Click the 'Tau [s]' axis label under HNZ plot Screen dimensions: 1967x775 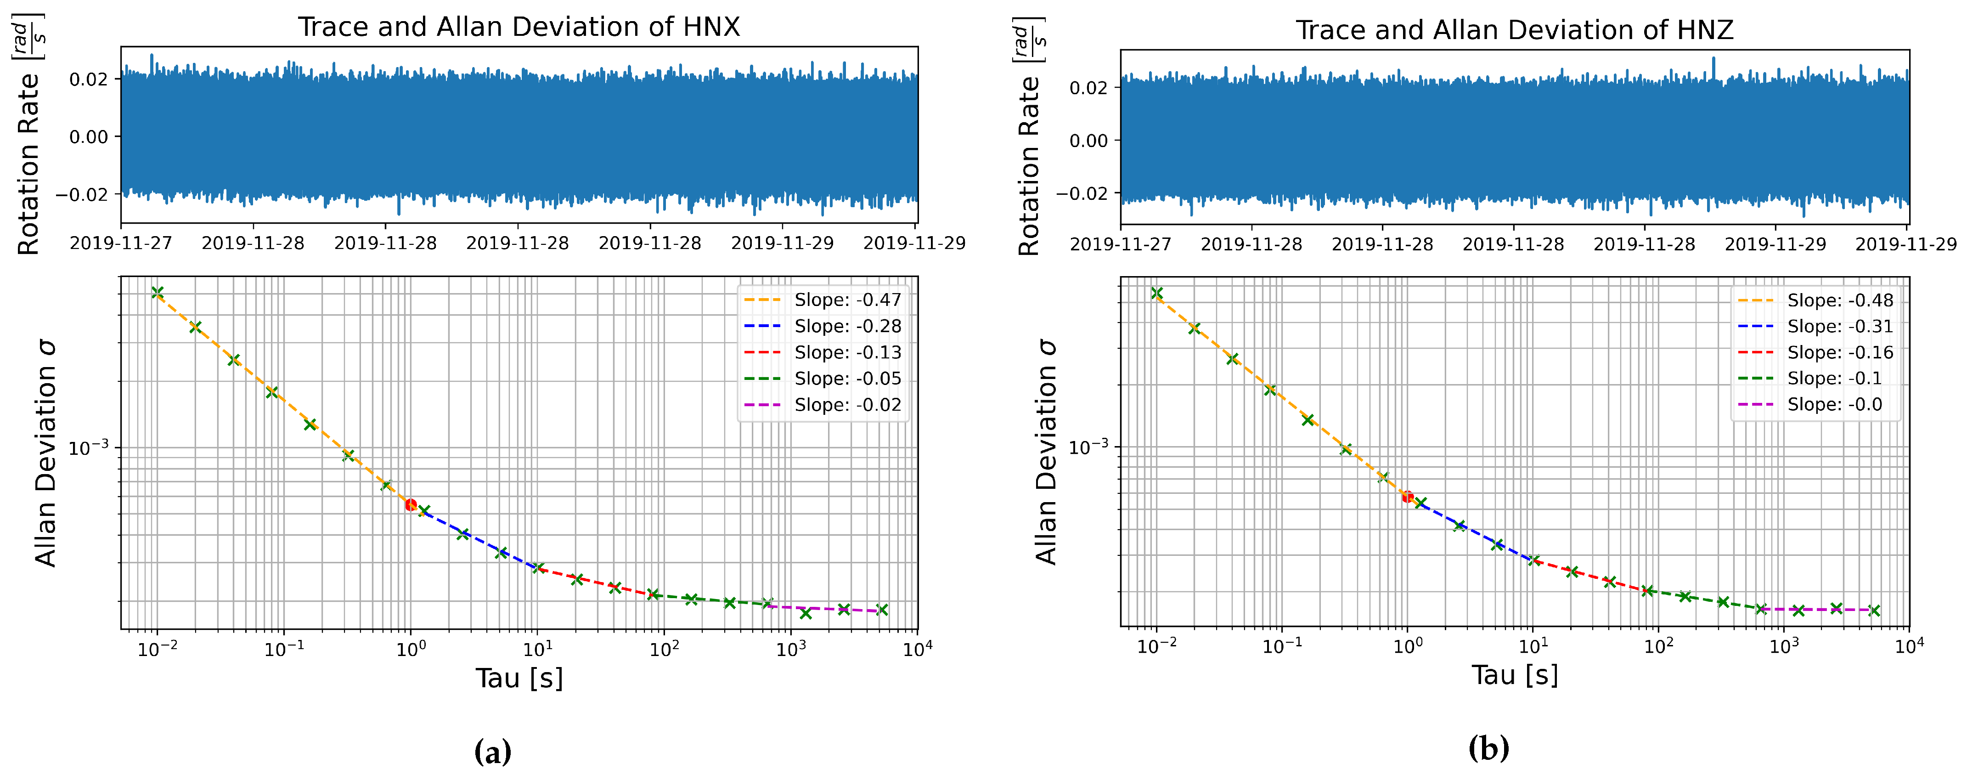[x=1515, y=675]
